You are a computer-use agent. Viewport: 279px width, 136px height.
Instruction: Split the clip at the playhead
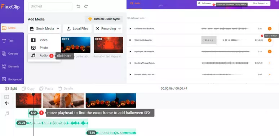11,89
